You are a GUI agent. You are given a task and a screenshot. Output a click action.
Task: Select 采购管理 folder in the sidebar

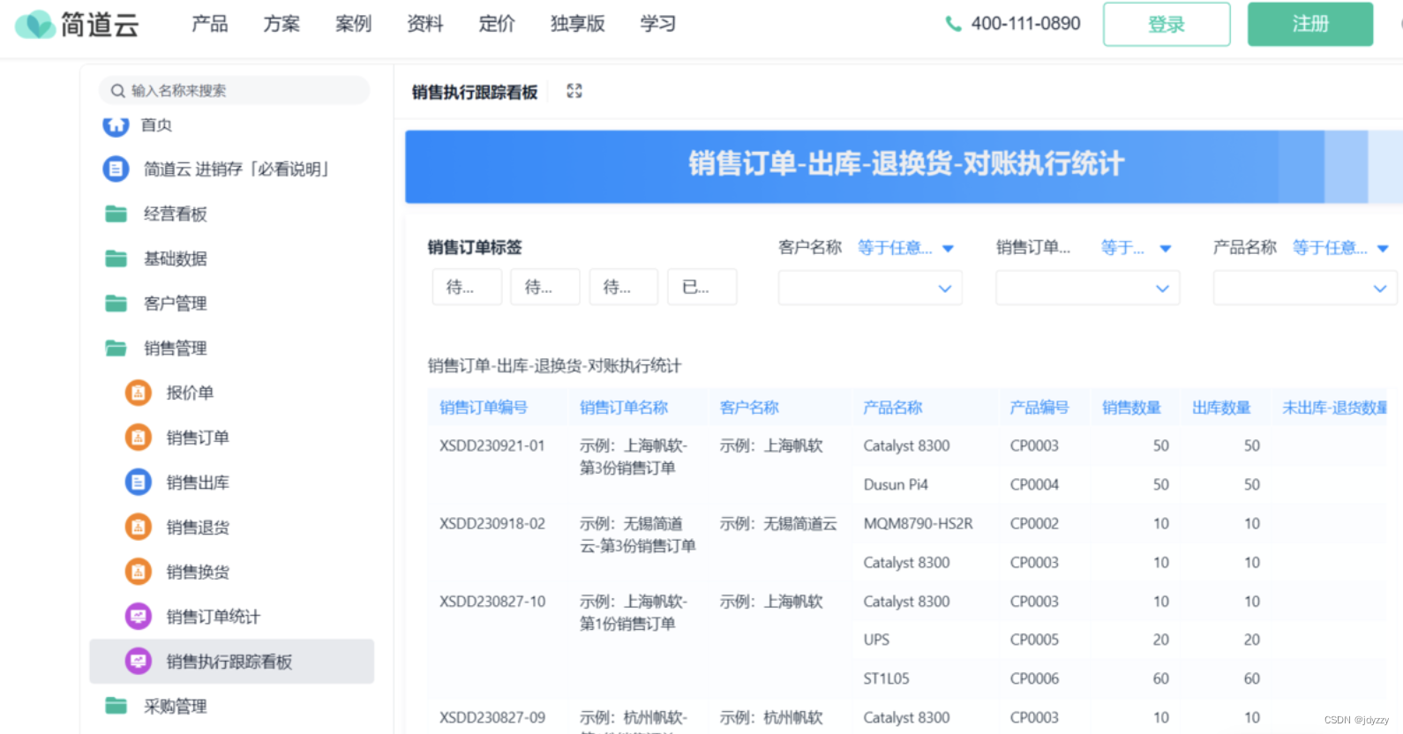tap(175, 706)
